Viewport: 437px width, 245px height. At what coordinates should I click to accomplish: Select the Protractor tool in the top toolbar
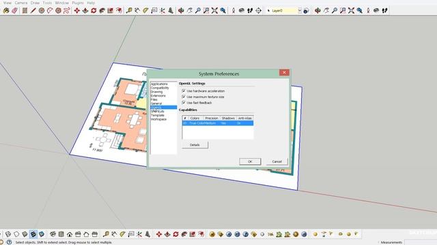(145, 11)
